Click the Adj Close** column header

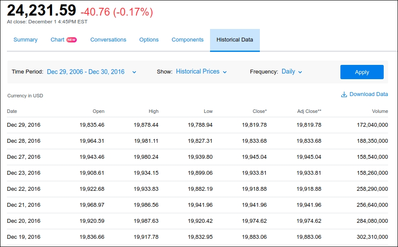[309, 111]
